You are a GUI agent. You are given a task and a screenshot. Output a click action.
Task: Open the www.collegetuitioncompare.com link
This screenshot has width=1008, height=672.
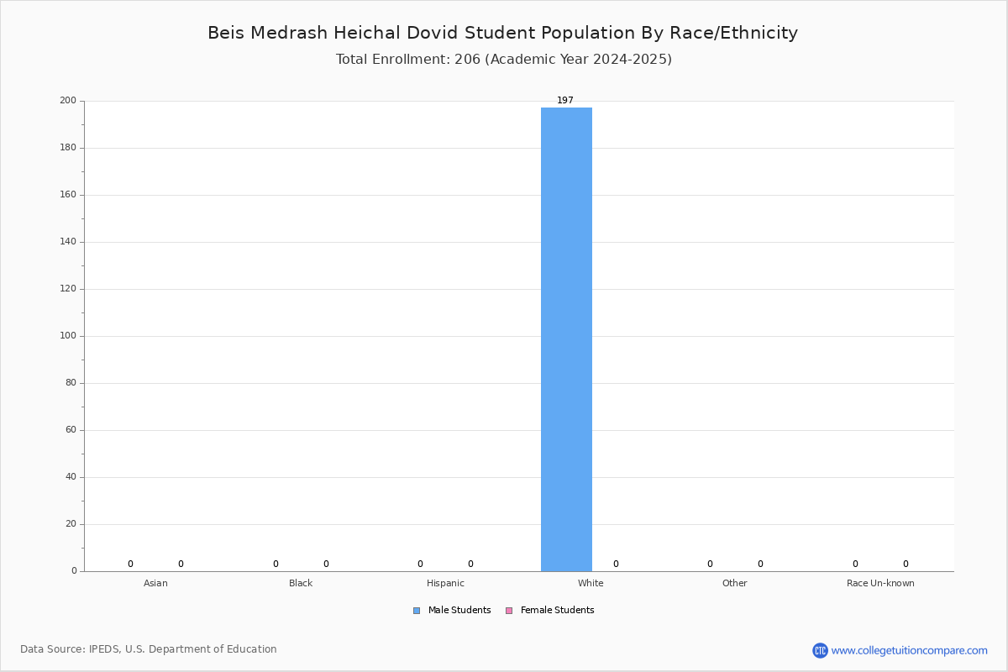point(909,650)
